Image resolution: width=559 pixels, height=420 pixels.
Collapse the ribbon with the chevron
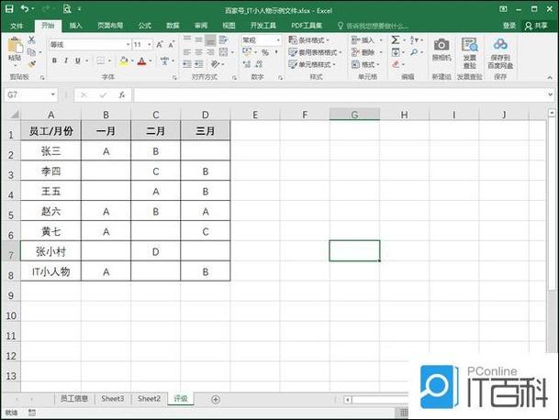(550, 77)
